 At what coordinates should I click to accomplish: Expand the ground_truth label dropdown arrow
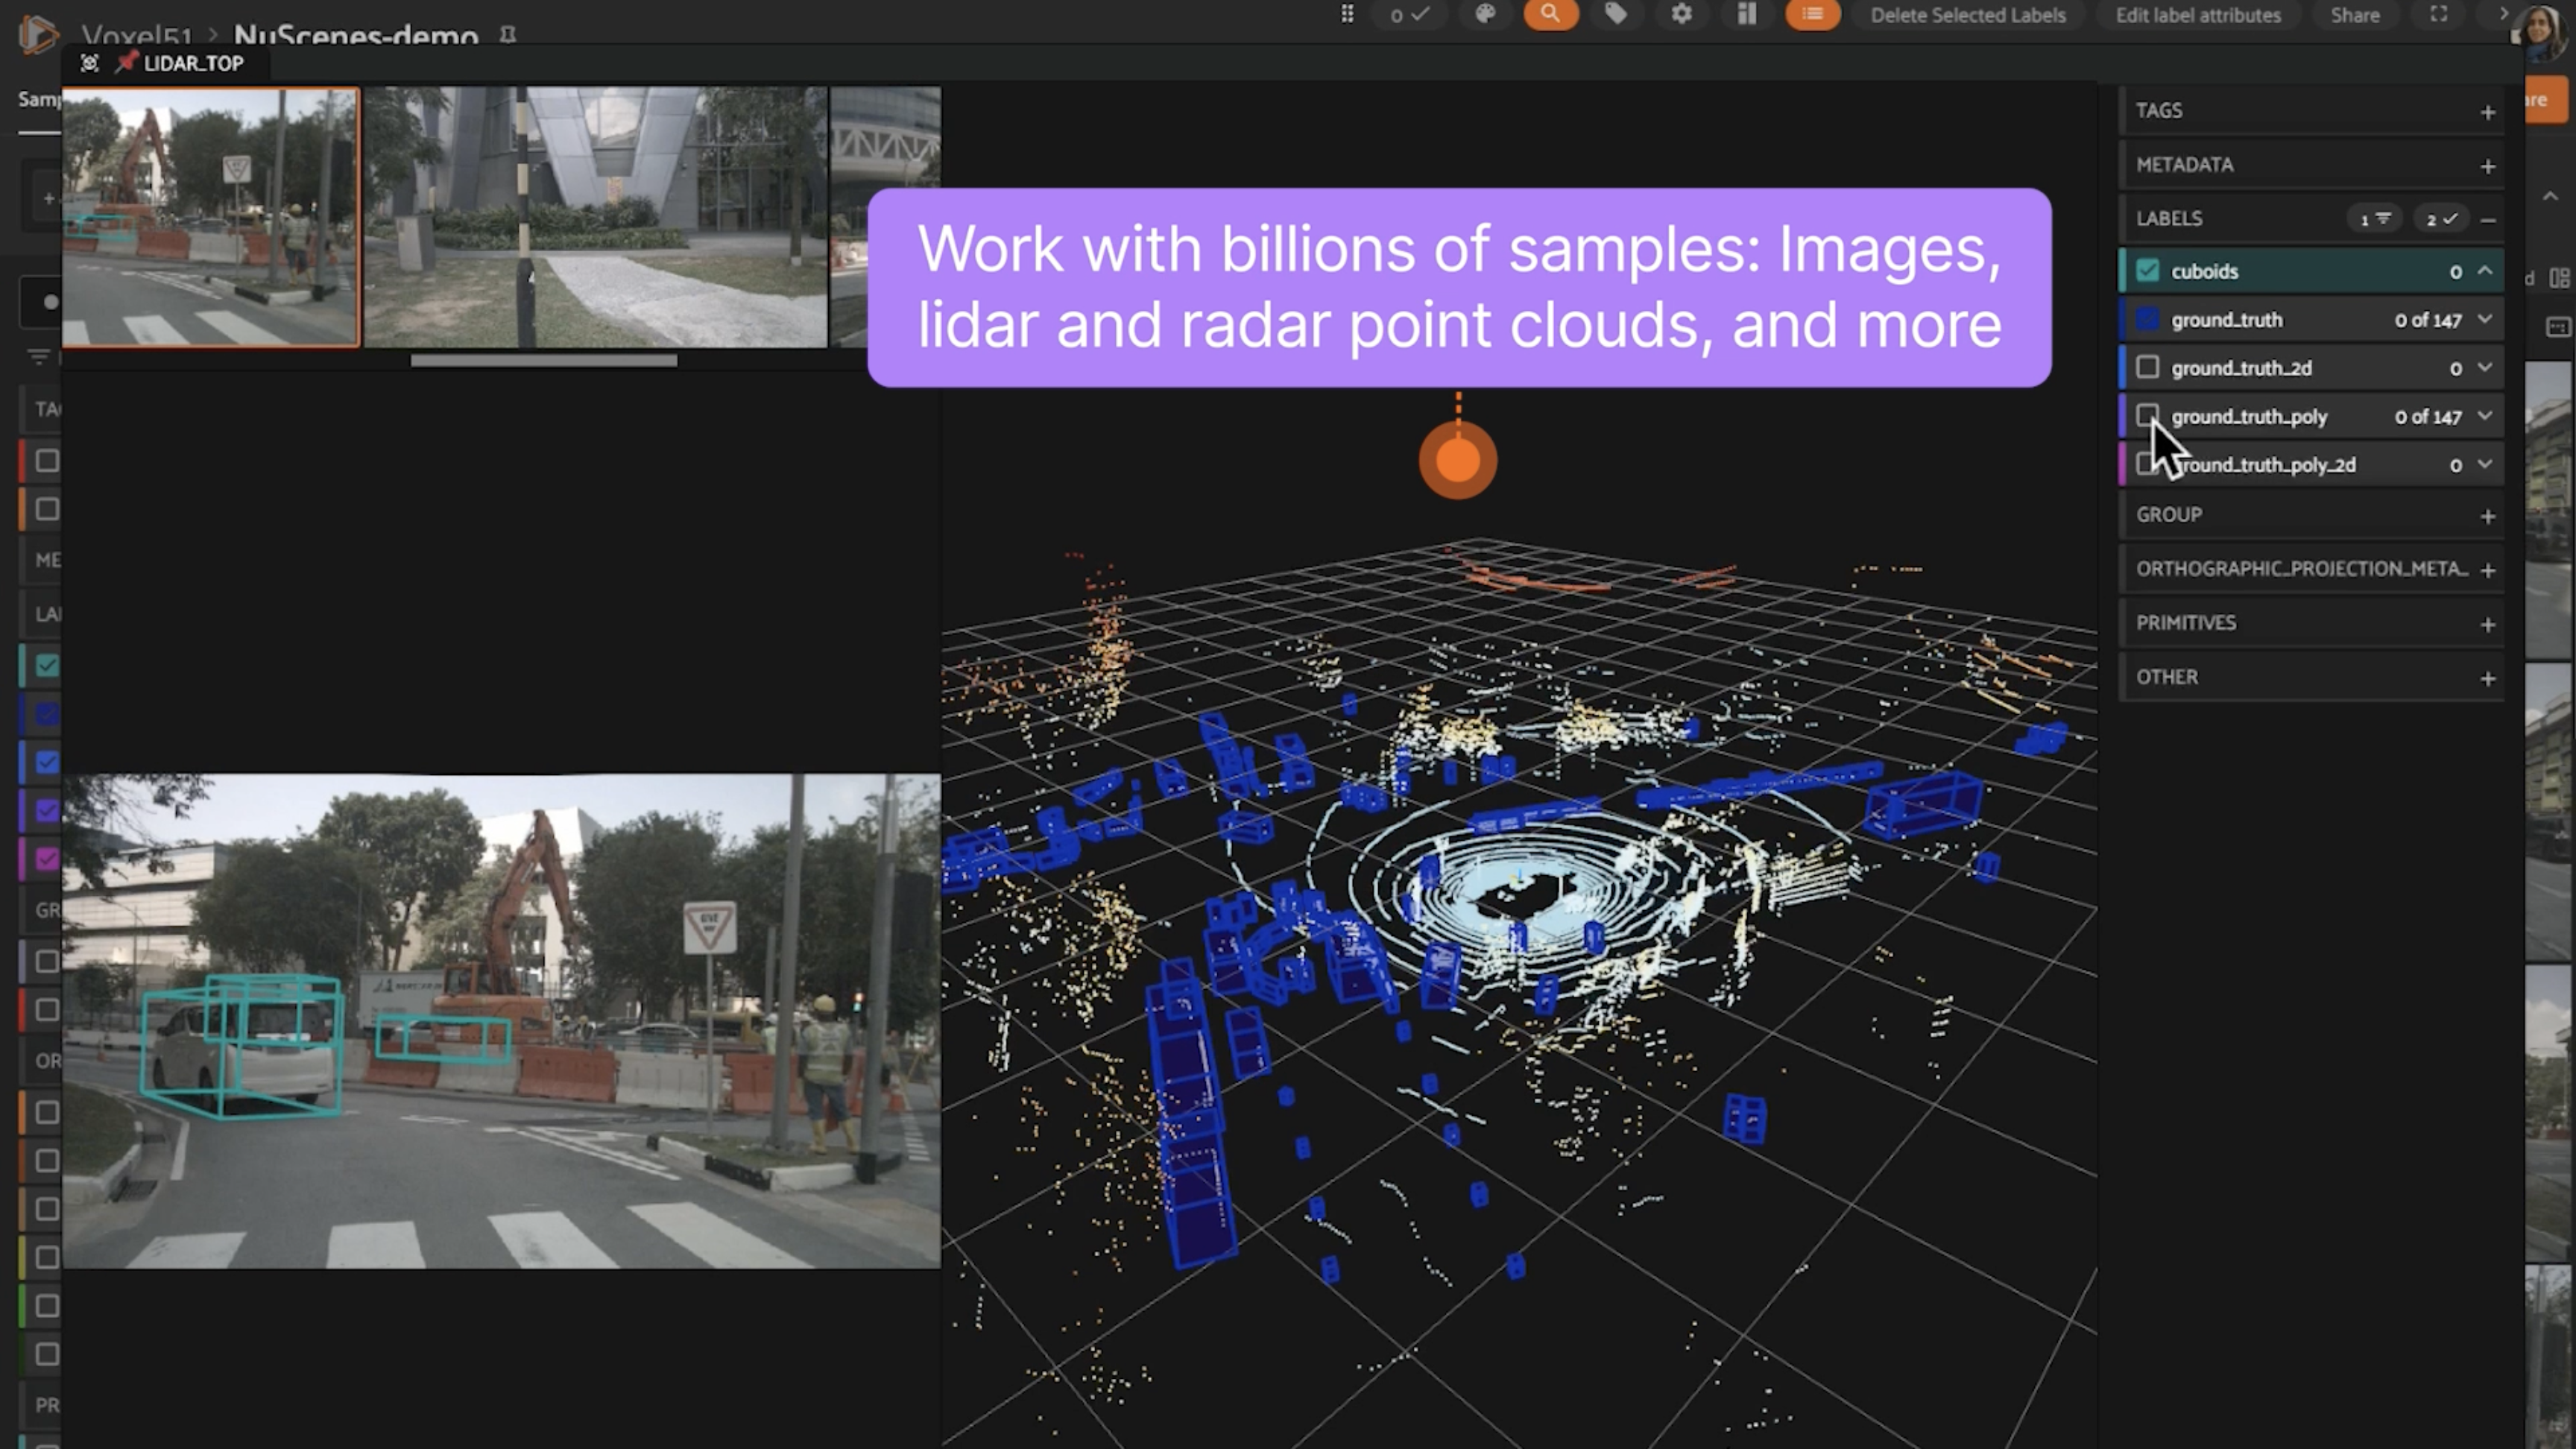(2485, 319)
